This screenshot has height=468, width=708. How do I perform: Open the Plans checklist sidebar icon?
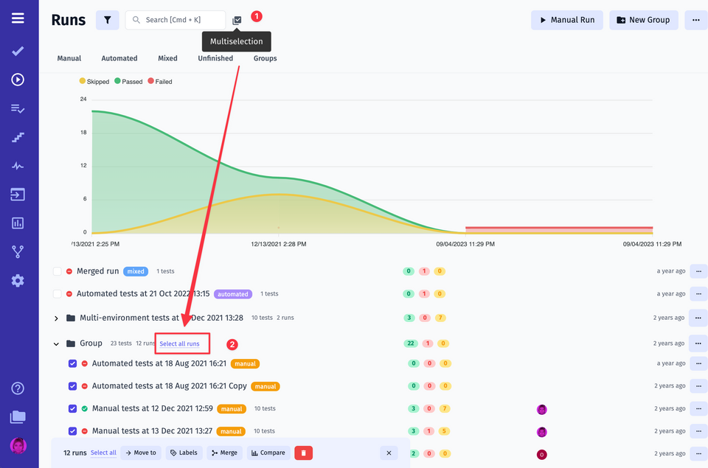18,108
